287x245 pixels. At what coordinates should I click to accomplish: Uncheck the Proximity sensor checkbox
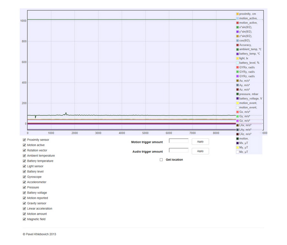(x=24, y=140)
